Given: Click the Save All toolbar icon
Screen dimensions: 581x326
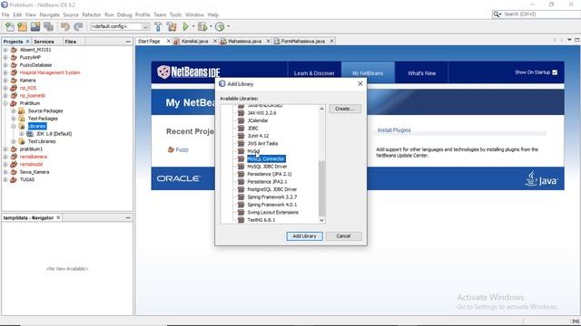Looking at the screenshot, I should pos(48,26).
